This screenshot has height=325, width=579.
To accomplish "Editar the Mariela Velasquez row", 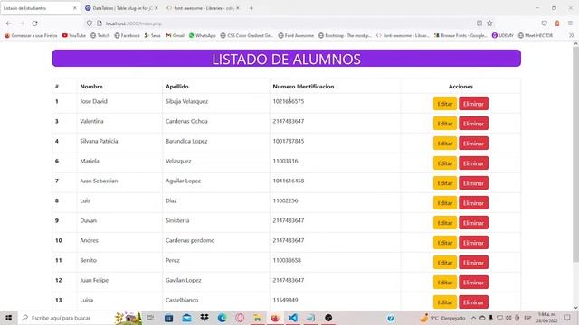I will coord(445,163).
